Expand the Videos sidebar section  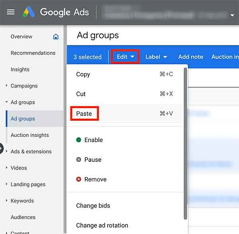pyautogui.click(x=6, y=168)
